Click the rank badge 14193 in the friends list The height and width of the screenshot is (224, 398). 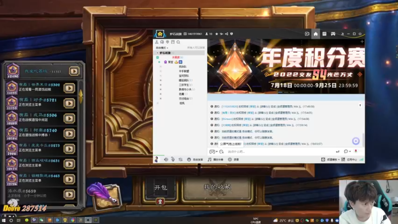pos(11,88)
